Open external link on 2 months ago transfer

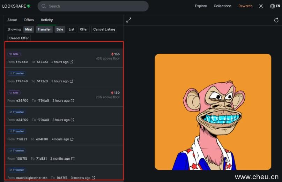click(73, 159)
